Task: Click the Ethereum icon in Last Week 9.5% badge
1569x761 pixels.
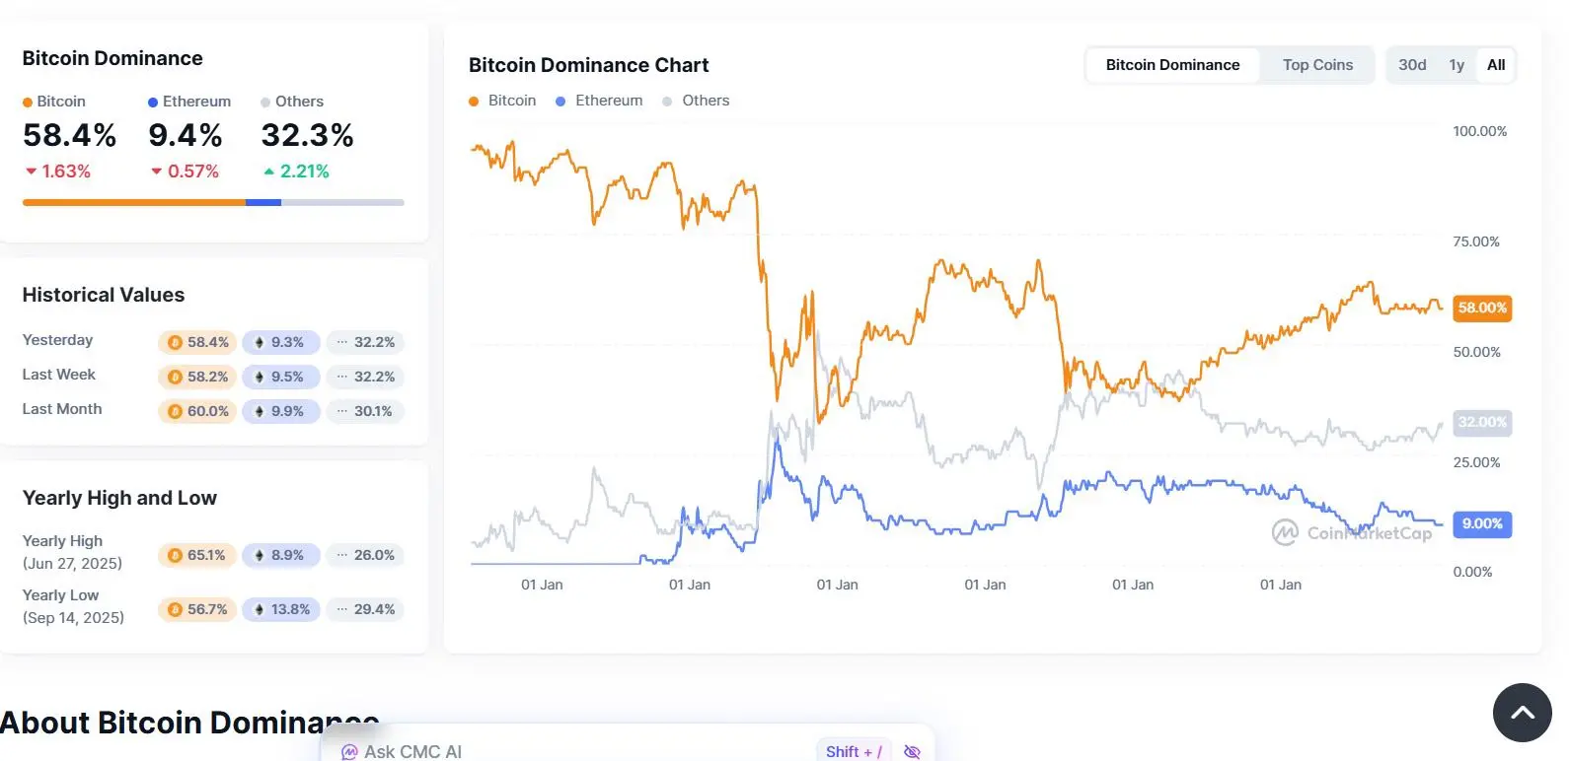Action: click(260, 377)
